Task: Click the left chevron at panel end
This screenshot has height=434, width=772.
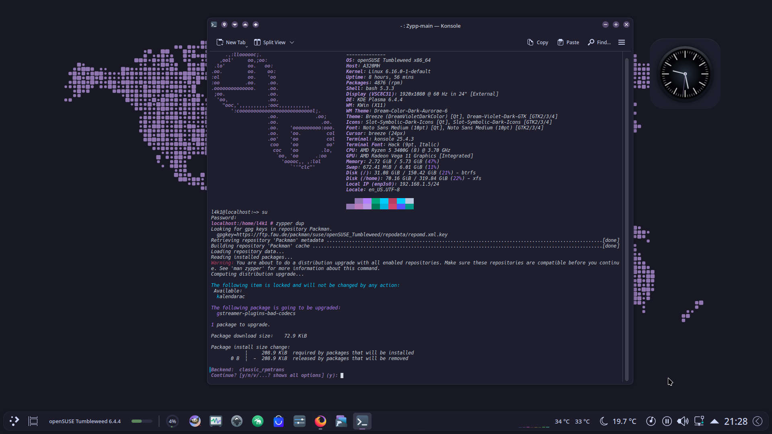Action: [758, 421]
